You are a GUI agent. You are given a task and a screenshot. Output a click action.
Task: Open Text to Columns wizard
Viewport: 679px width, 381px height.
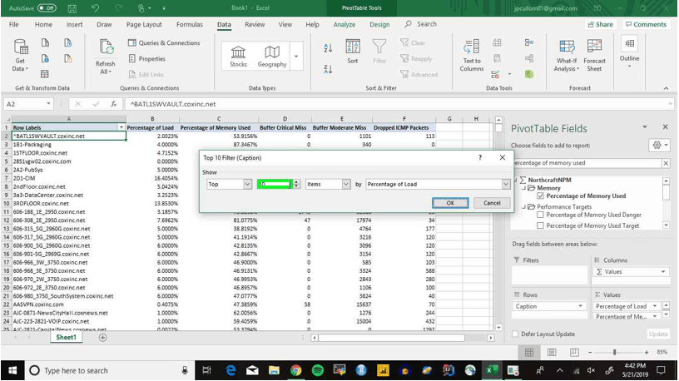click(472, 55)
